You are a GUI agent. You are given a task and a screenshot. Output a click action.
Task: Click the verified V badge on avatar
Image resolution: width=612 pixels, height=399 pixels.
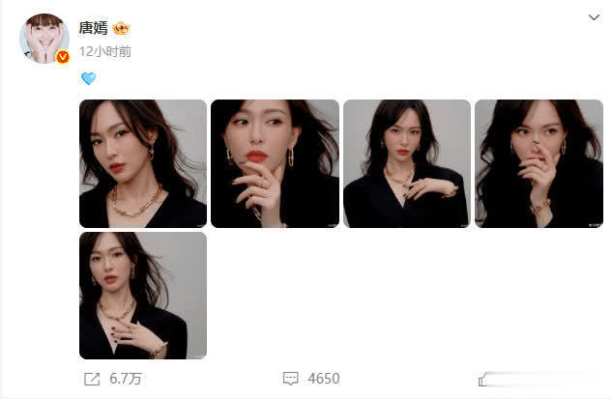(x=63, y=57)
